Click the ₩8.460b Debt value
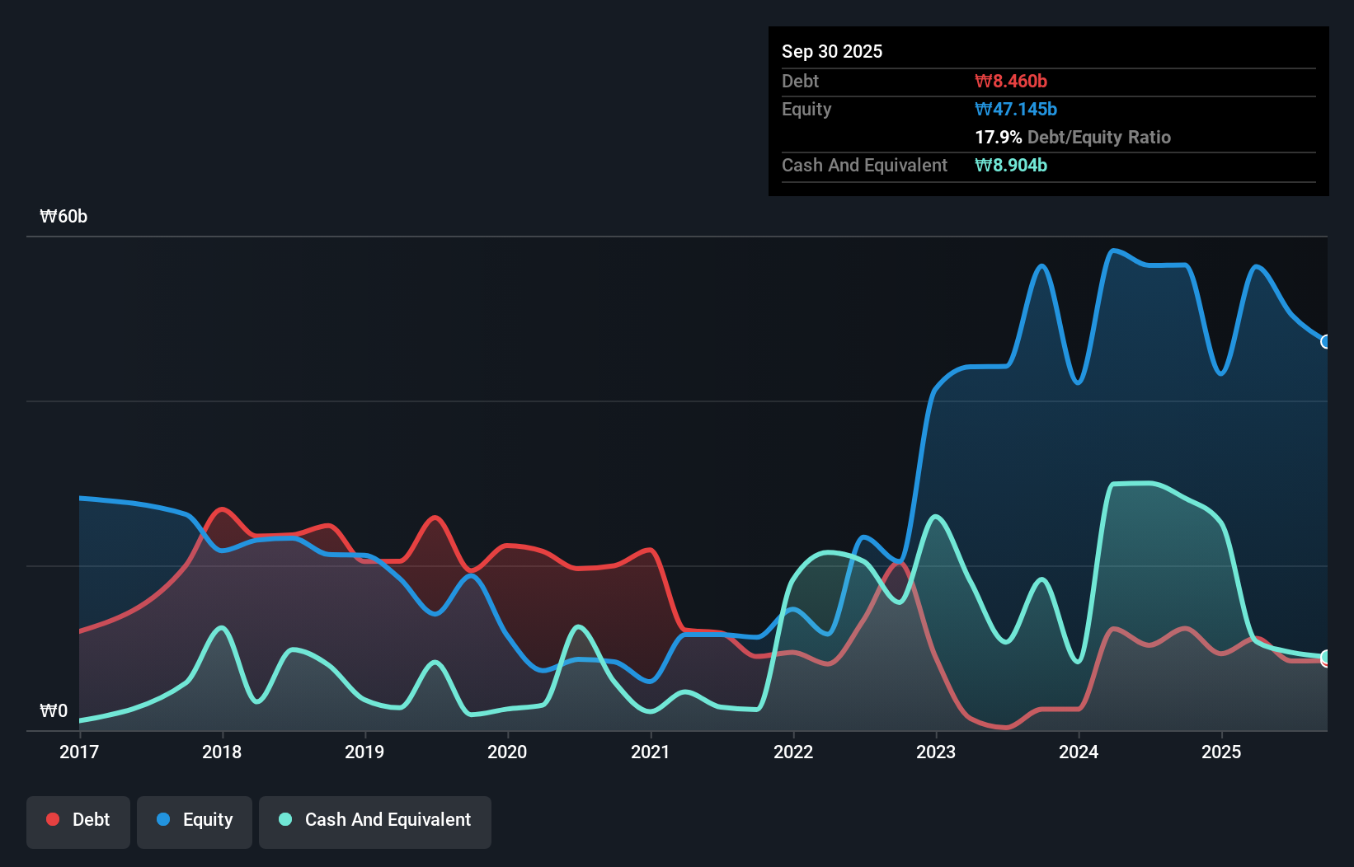This screenshot has width=1354, height=867. click(1011, 81)
